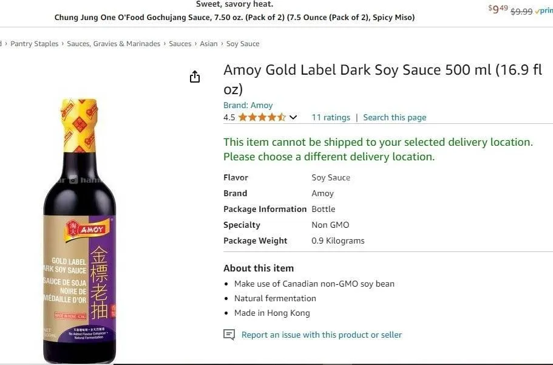Open Sauces, Gravies & Marinades breadcrumb
The image size is (553, 365).
coord(114,44)
